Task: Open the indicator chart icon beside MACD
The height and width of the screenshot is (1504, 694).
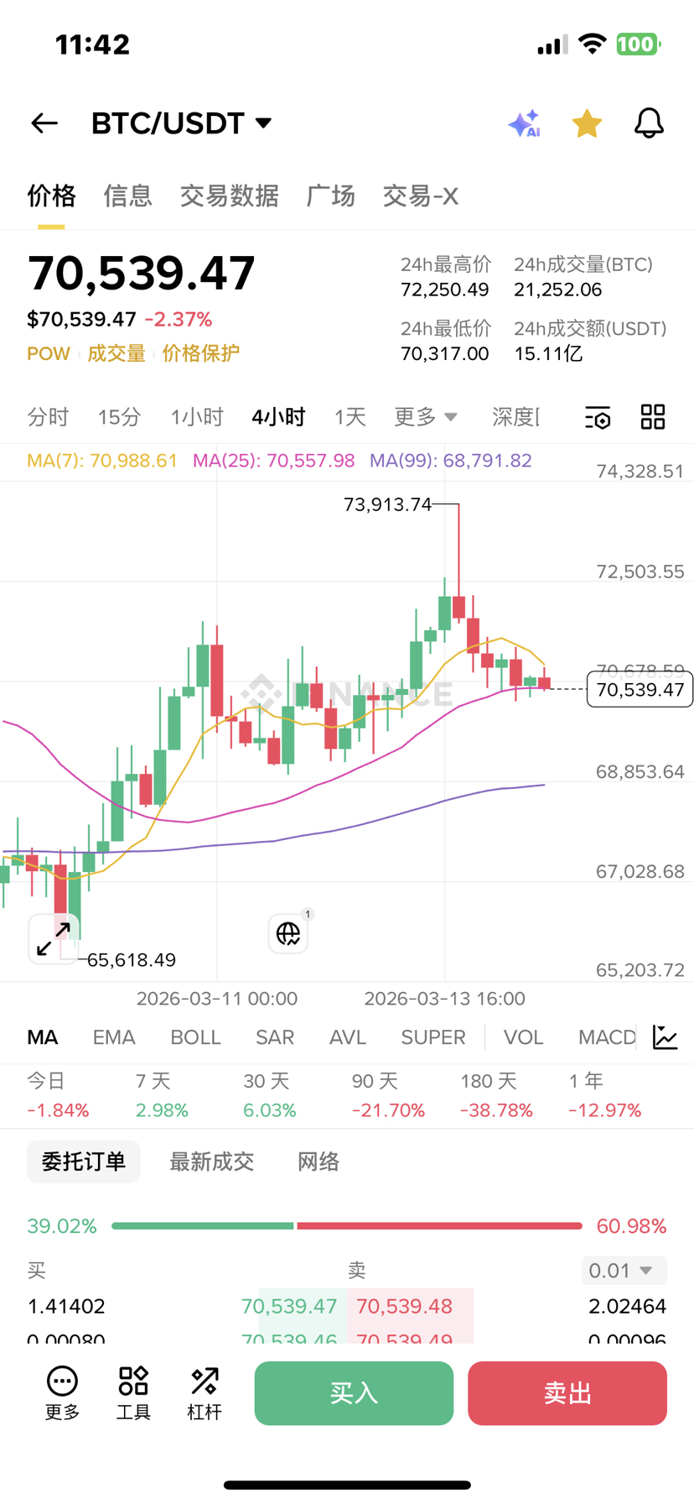Action: coord(666,1037)
